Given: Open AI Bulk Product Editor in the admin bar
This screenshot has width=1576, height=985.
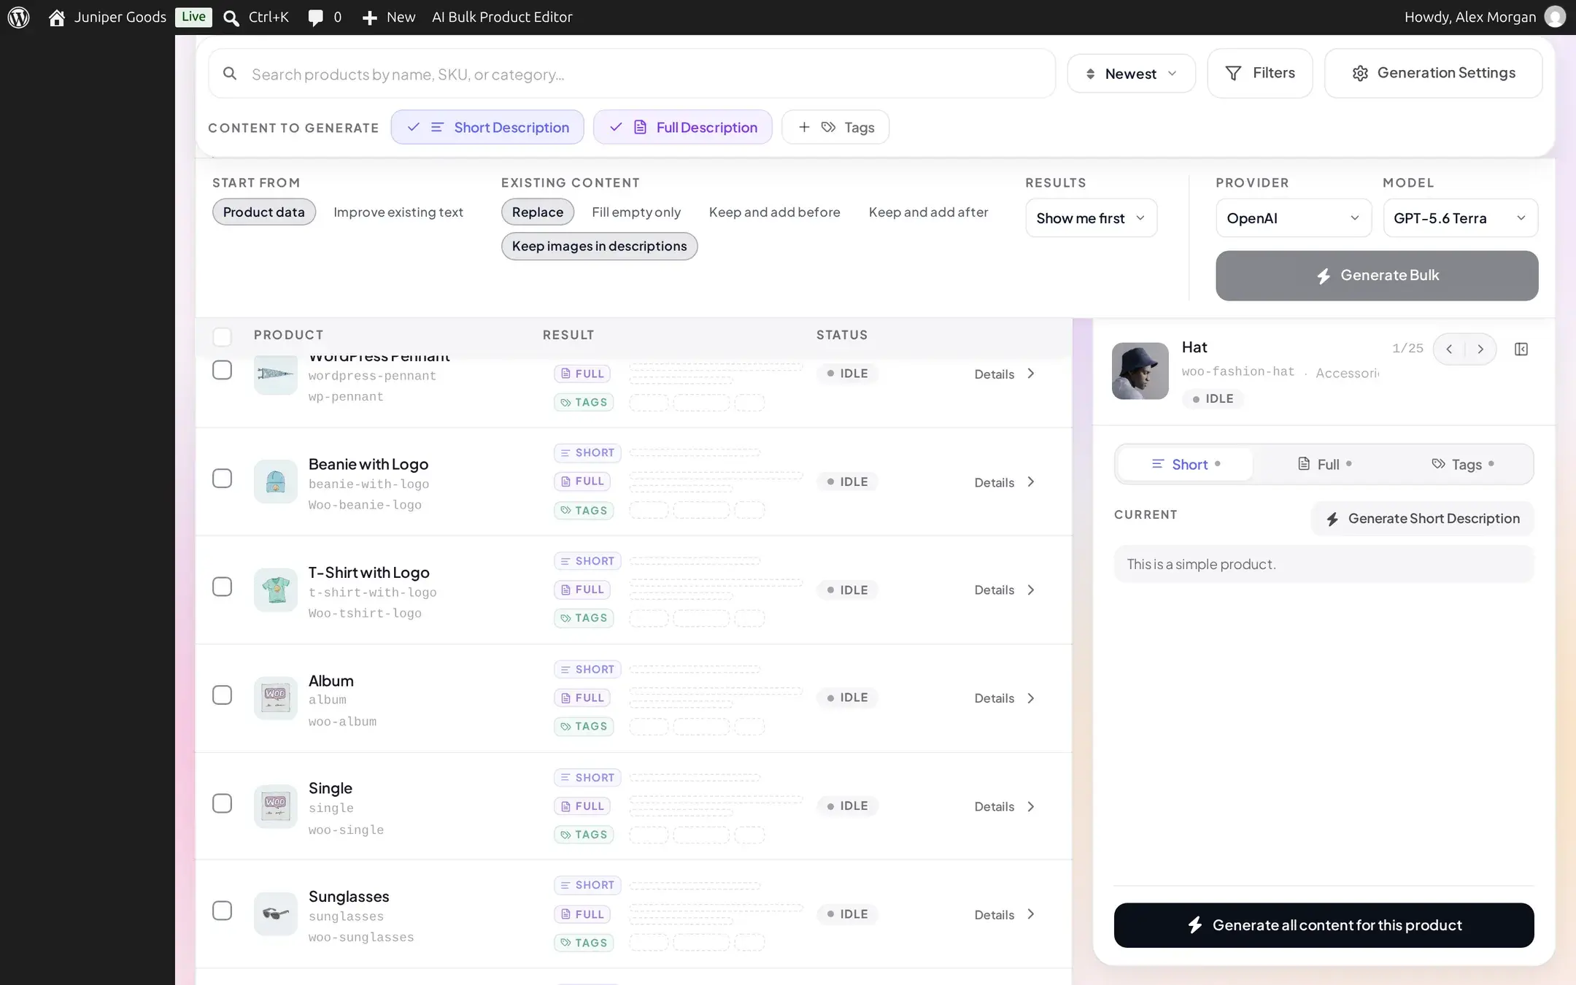Looking at the screenshot, I should pyautogui.click(x=502, y=17).
